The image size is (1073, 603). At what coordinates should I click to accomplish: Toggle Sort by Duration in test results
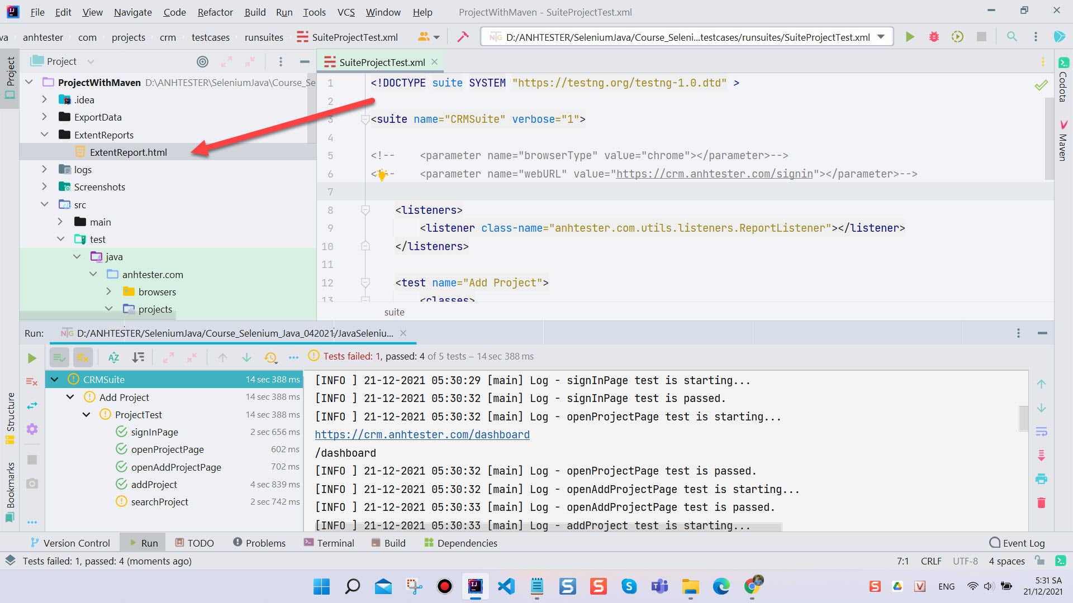click(x=137, y=357)
